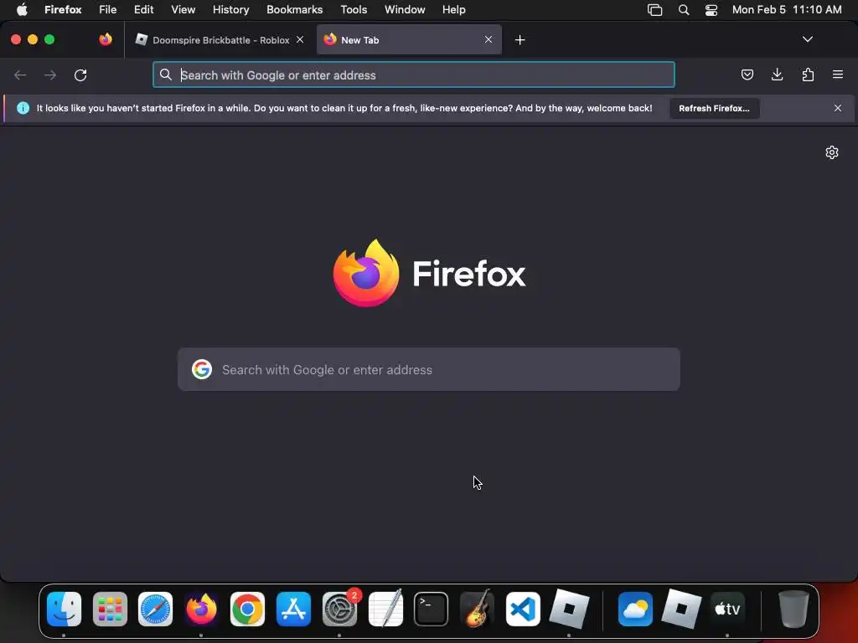
Task: Dismiss the welcome back notification bar
Action: point(838,108)
